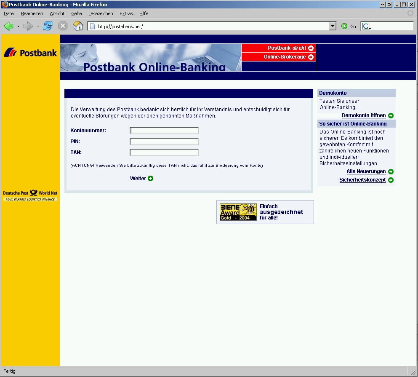Expand the address bar URL history dropdown
418x377 pixels.
click(333, 26)
